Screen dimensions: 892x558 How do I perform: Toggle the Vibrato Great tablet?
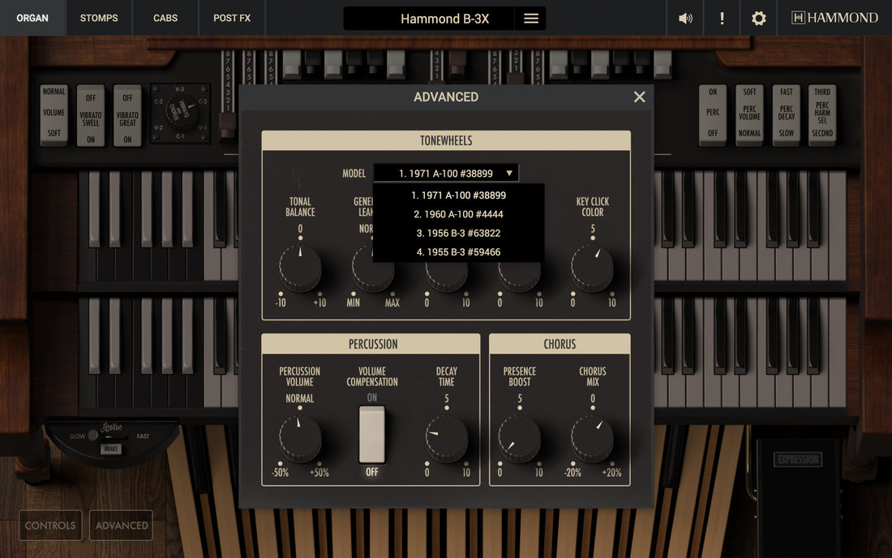pos(127,115)
